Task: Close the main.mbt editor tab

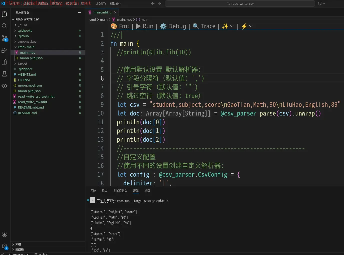Action: (115, 12)
